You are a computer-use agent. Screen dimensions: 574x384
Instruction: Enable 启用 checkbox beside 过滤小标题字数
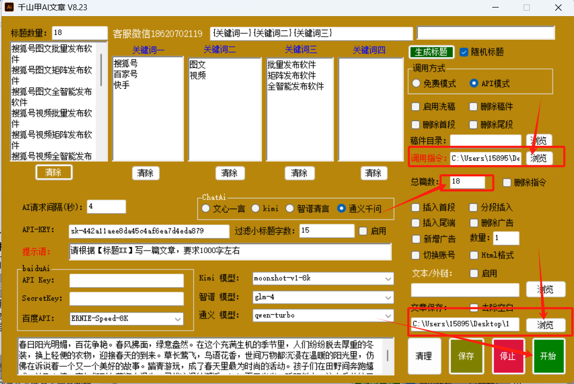tap(363, 231)
